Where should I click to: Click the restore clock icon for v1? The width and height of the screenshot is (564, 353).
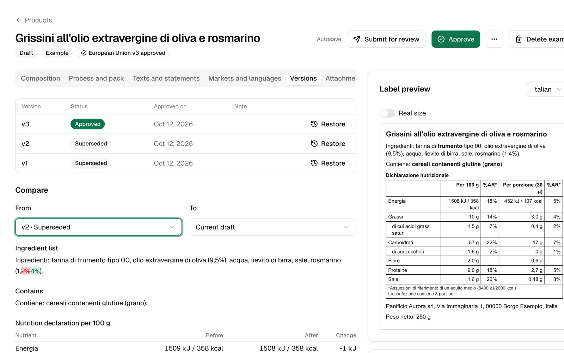(x=314, y=163)
